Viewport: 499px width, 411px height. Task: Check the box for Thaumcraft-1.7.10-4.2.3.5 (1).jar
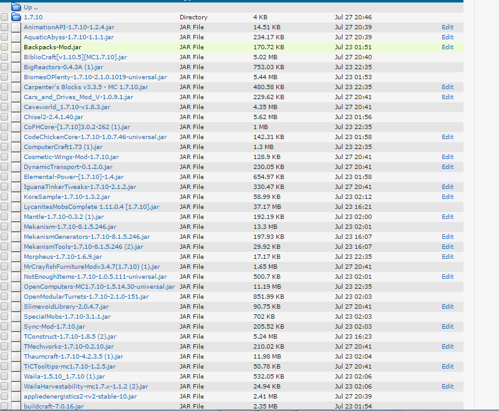click(x=4, y=356)
